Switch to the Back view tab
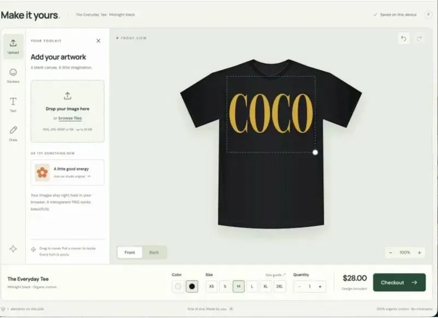Image resolution: width=438 pixels, height=318 pixels. [154, 253]
